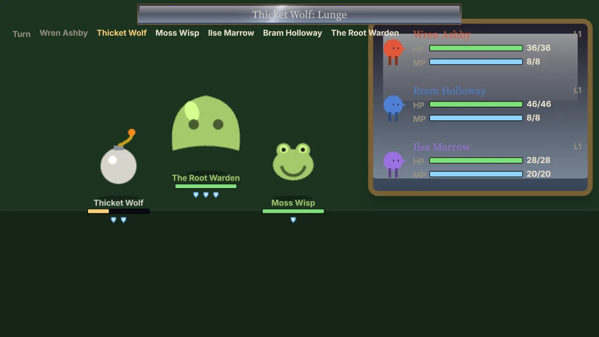This screenshot has height=337, width=599.
Task: Click the 20/20 MP value
Action: point(538,174)
